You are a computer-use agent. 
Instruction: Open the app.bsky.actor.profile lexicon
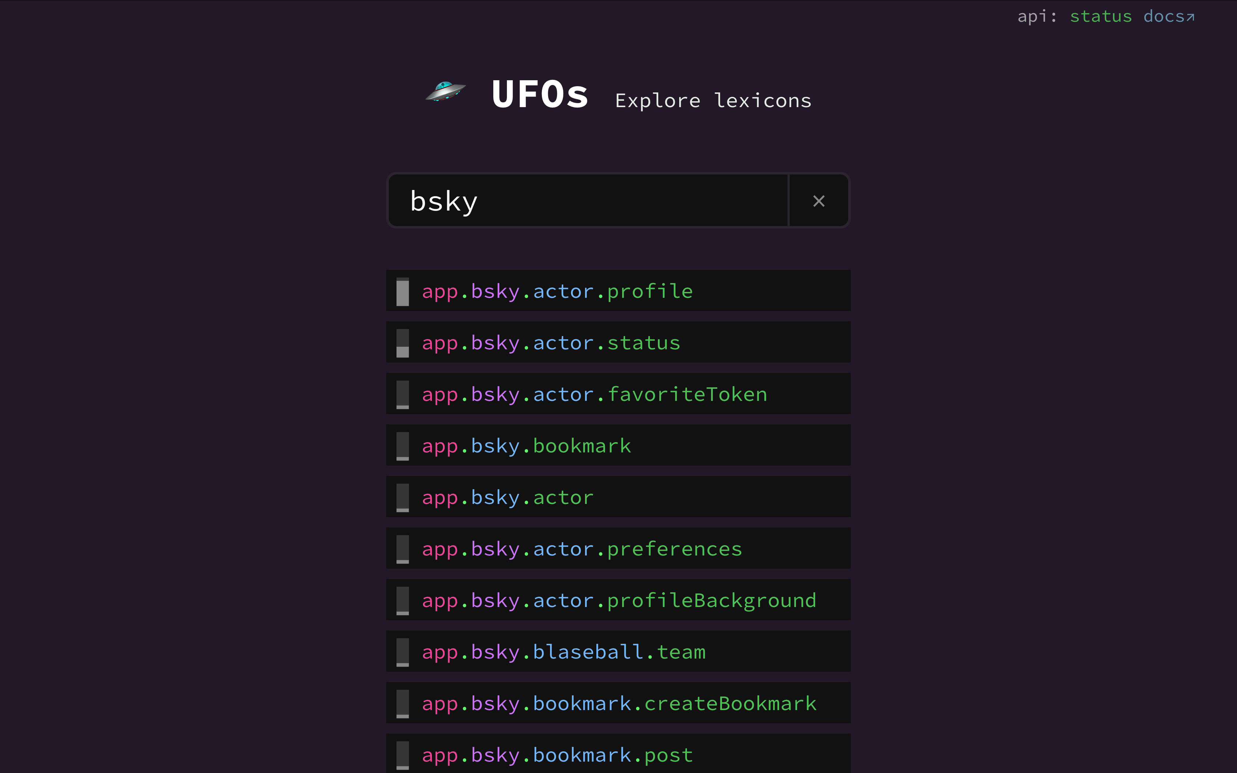(x=557, y=292)
